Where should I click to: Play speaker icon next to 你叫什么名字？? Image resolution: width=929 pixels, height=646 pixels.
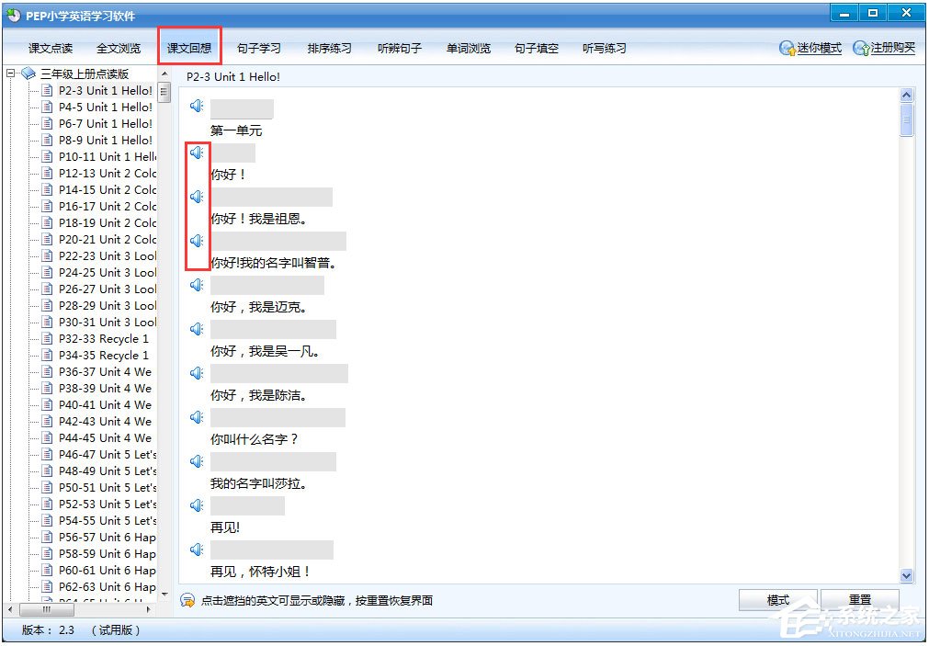195,416
